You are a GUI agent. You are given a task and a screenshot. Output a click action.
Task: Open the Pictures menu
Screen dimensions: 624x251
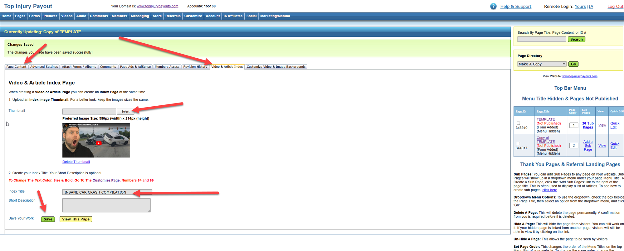[51, 16]
